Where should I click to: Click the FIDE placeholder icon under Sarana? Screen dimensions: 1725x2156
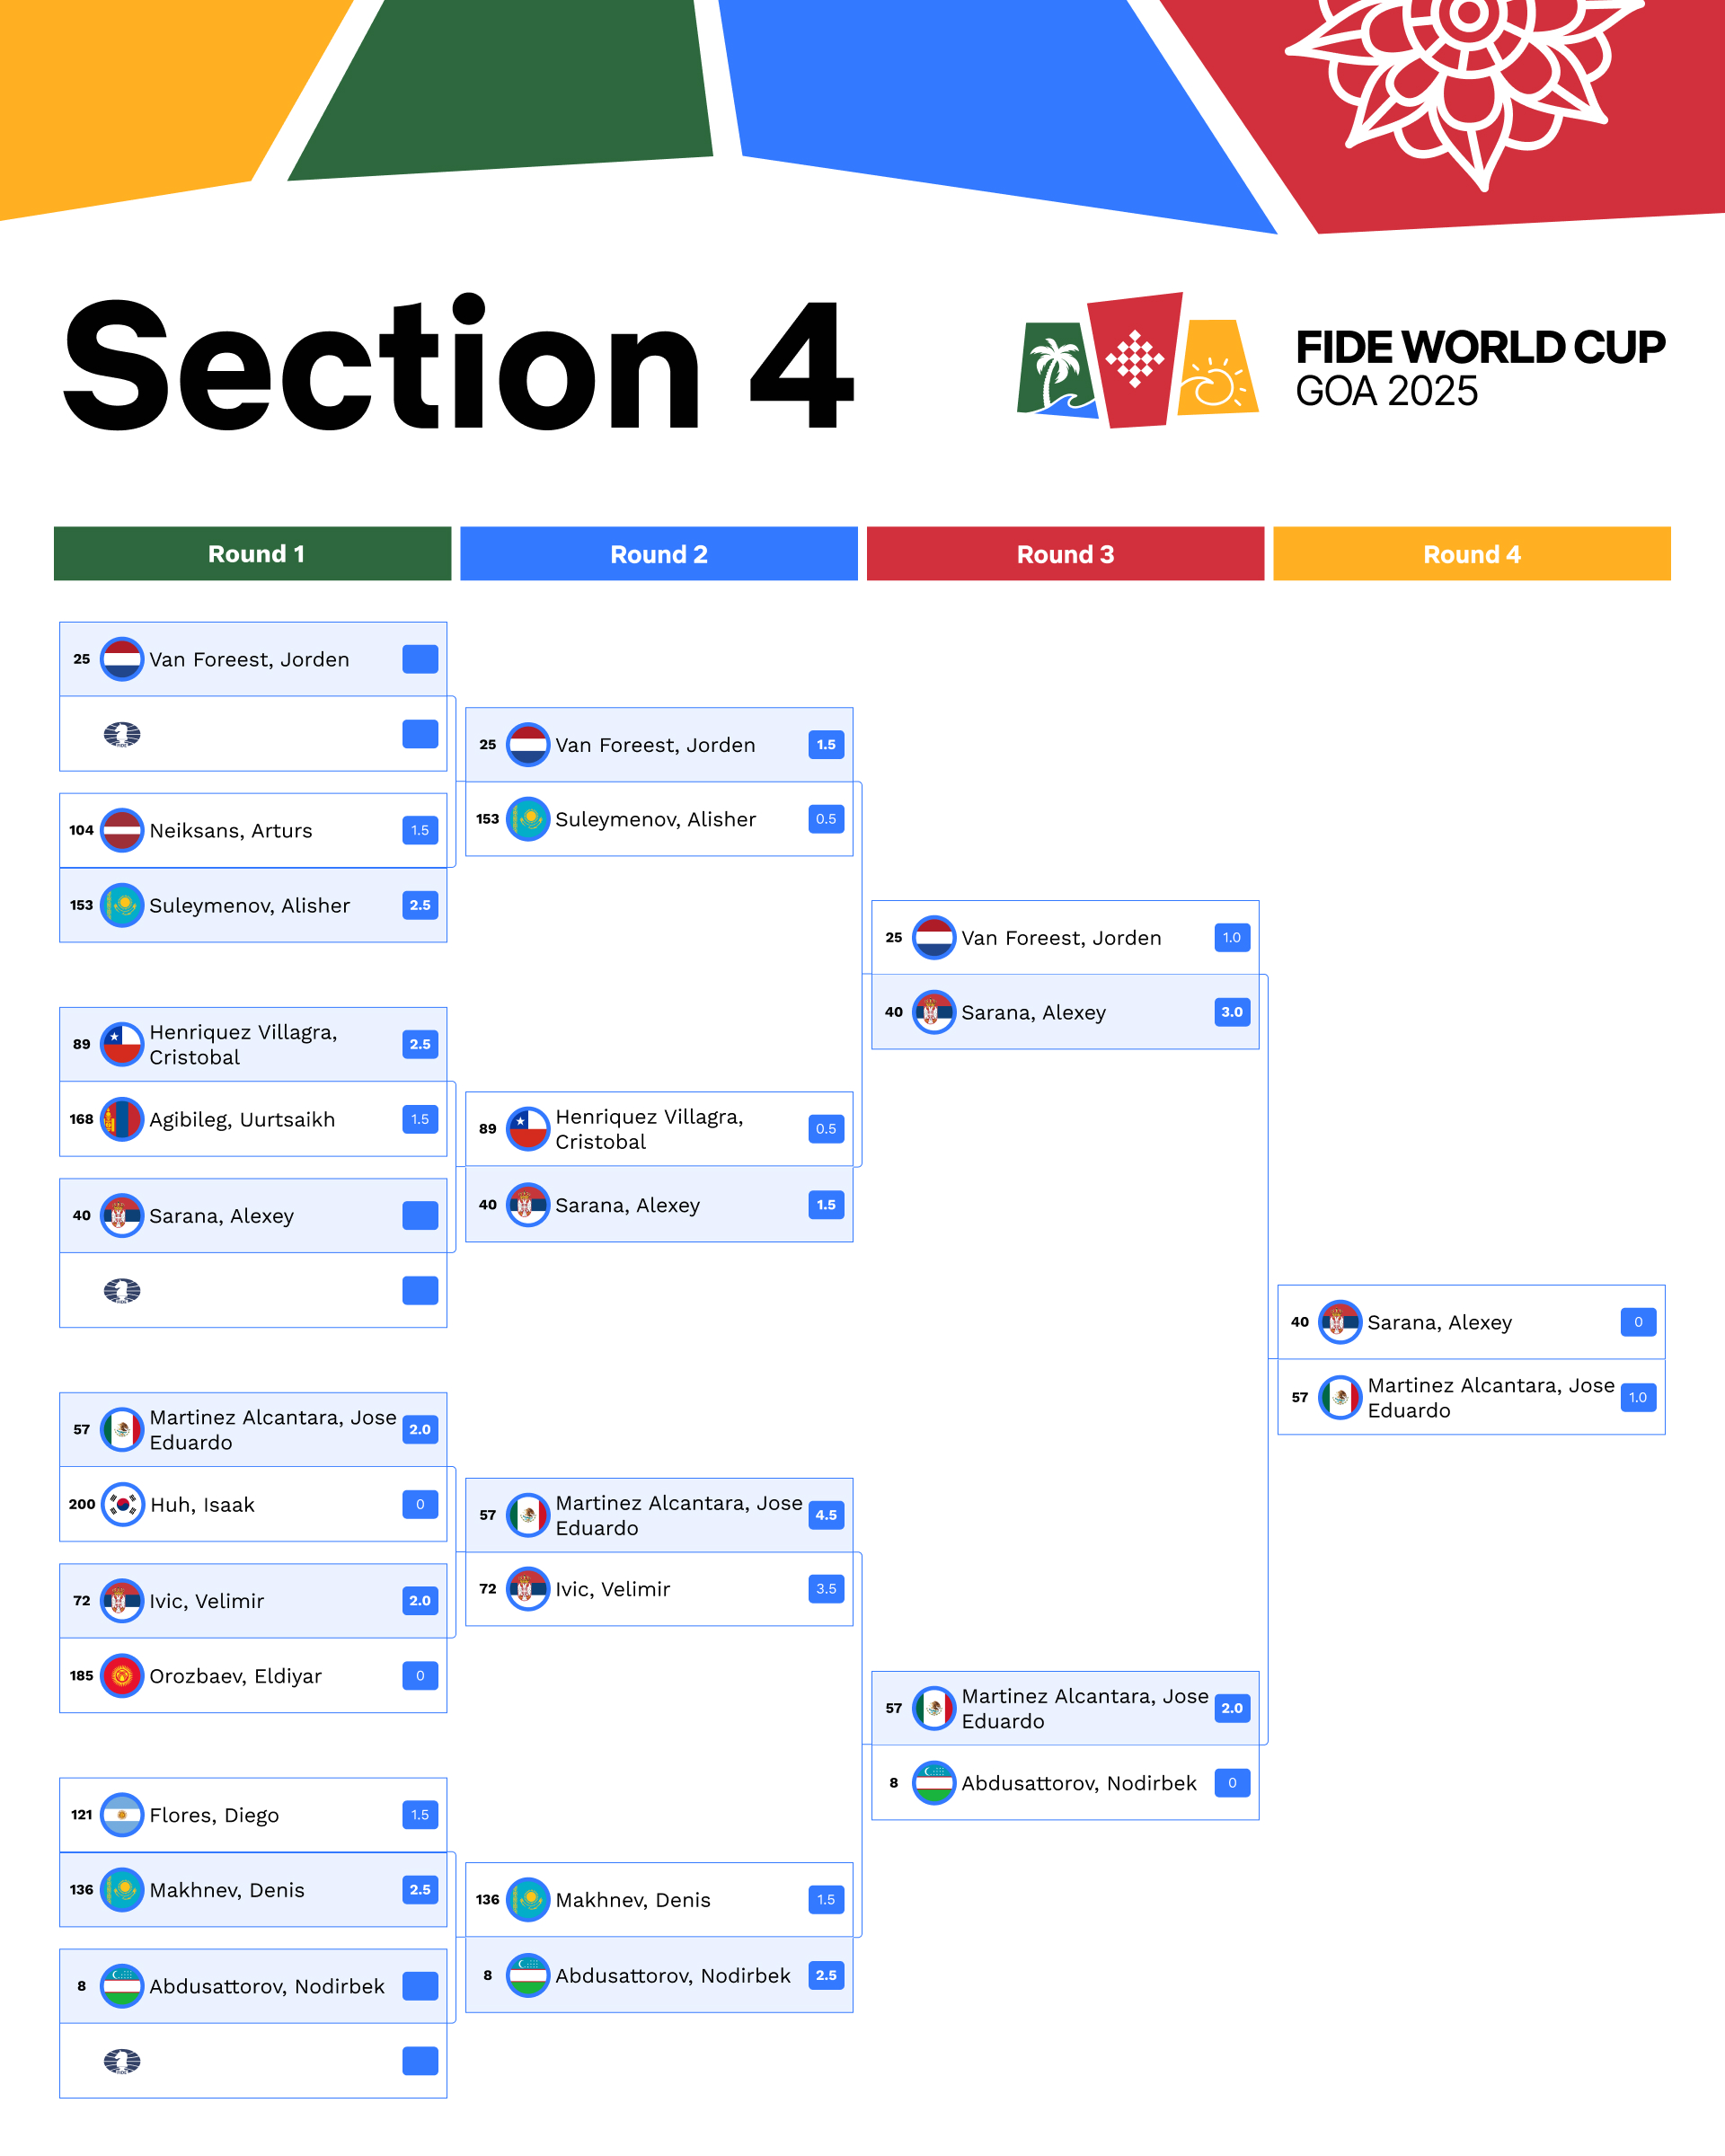coord(122,1290)
